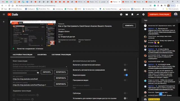This screenshot has height=101, width=180.
Task: Switch to the НАСТРОЙКИ ТРАНСЛЯЦИИ tab
Action: point(22,55)
